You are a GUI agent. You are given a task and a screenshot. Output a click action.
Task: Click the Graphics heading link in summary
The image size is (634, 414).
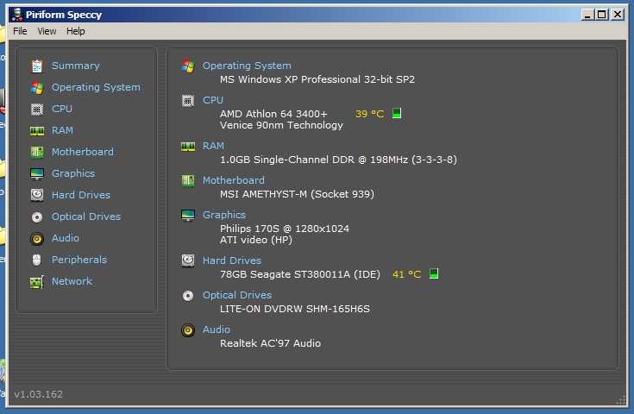pyautogui.click(x=224, y=215)
